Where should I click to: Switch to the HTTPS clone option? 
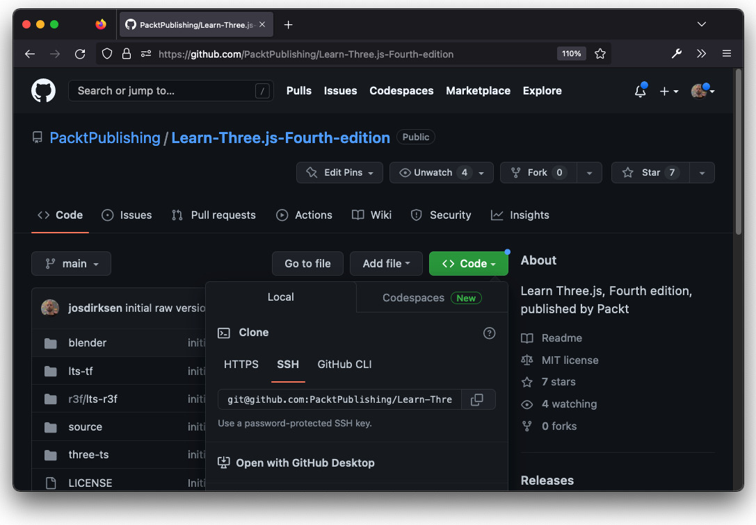point(241,365)
